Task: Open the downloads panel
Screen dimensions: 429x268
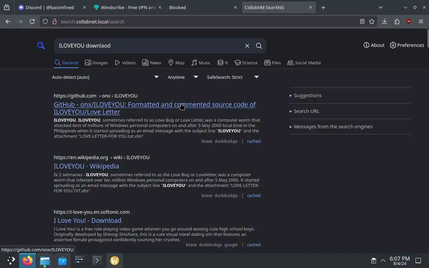Action: pyautogui.click(x=385, y=21)
